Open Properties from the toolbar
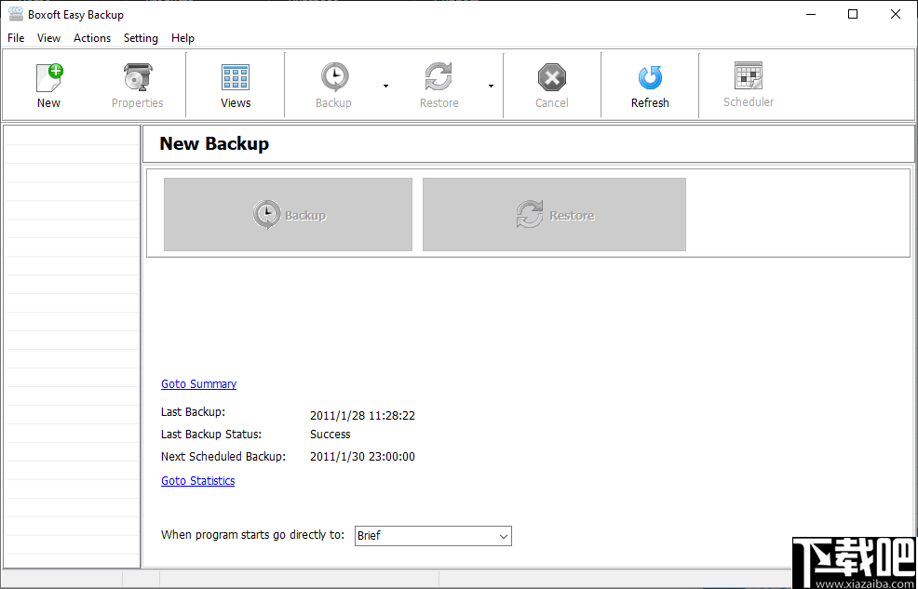Image resolution: width=918 pixels, height=589 pixels. click(x=137, y=84)
